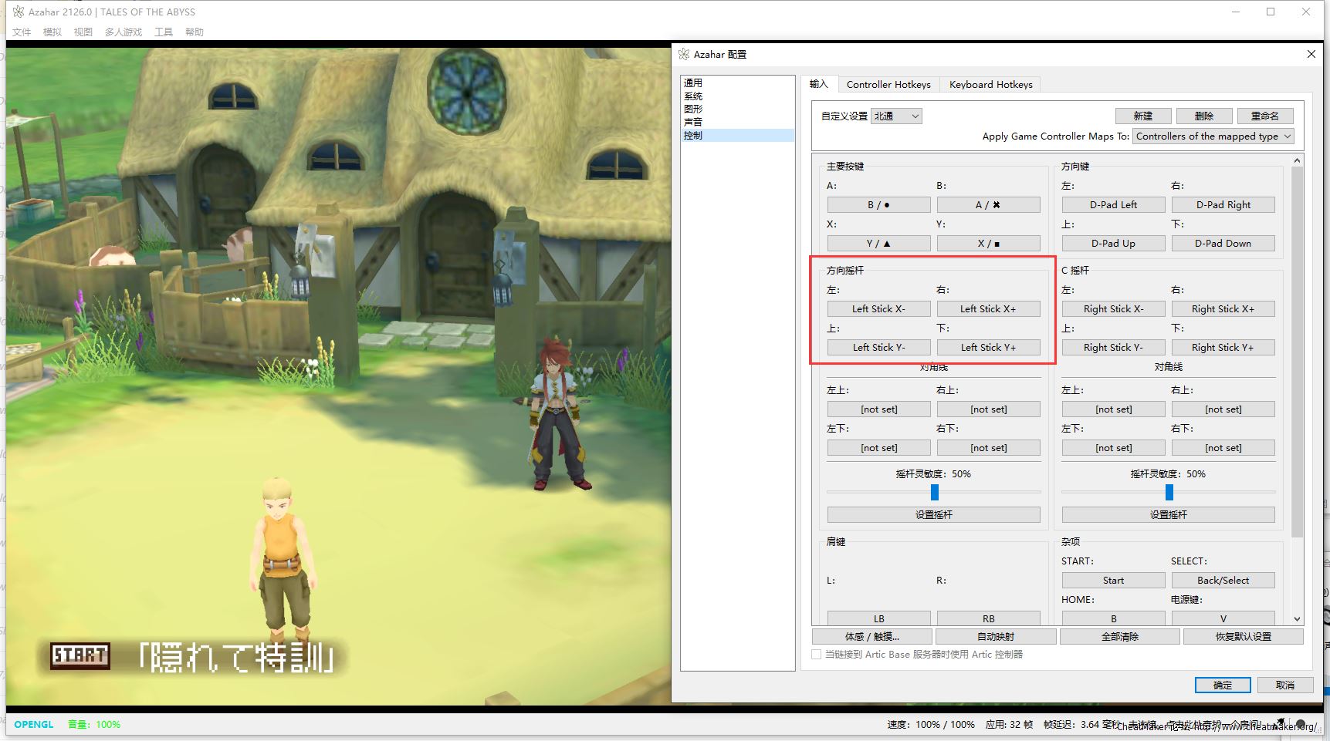
Task: Open the 文件 menu
Action: (22, 32)
